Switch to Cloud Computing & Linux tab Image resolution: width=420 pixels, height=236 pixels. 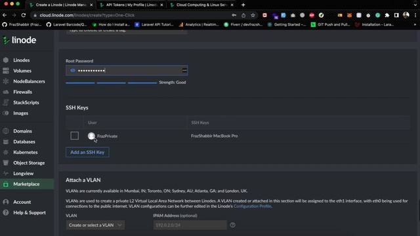click(201, 5)
